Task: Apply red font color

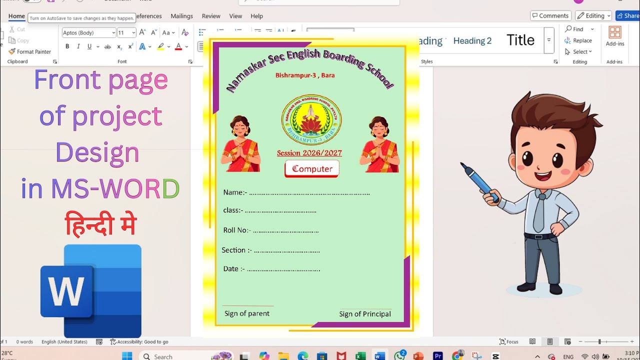Action: (178, 46)
